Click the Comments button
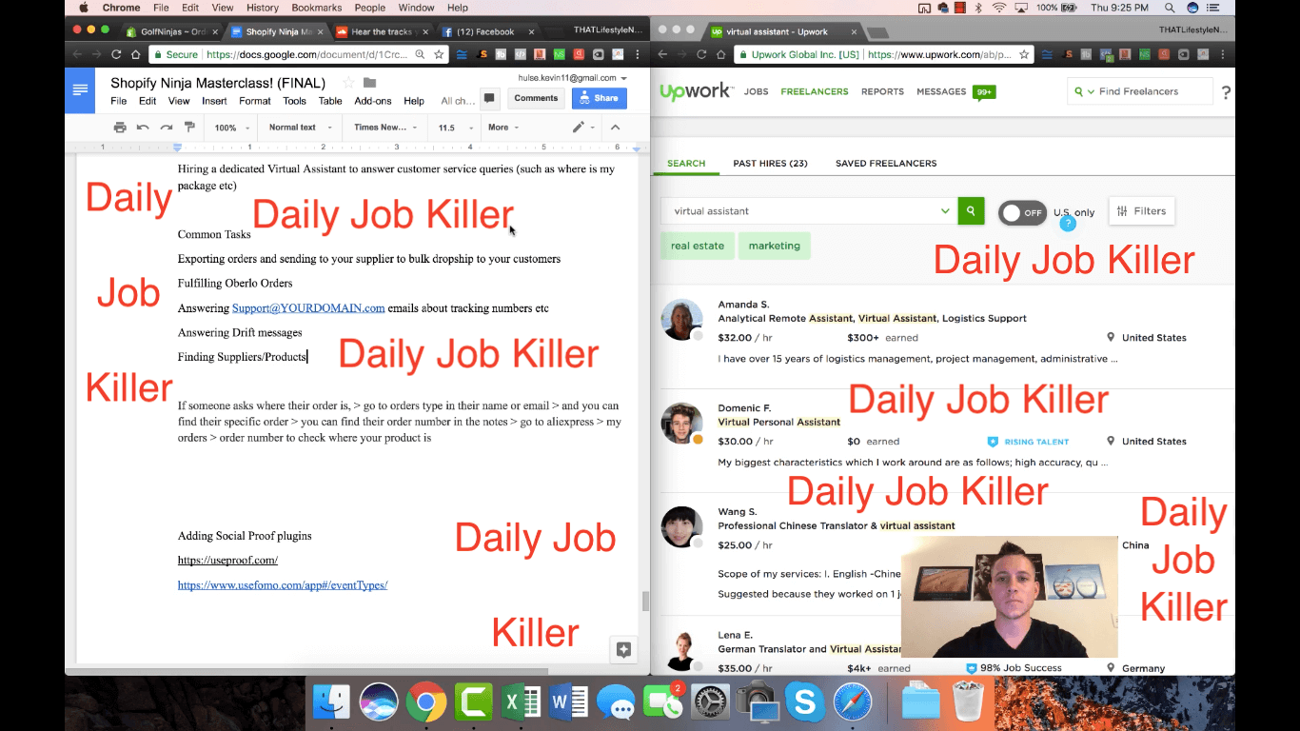Screen dimensions: 1300x731 pyautogui.click(x=536, y=98)
